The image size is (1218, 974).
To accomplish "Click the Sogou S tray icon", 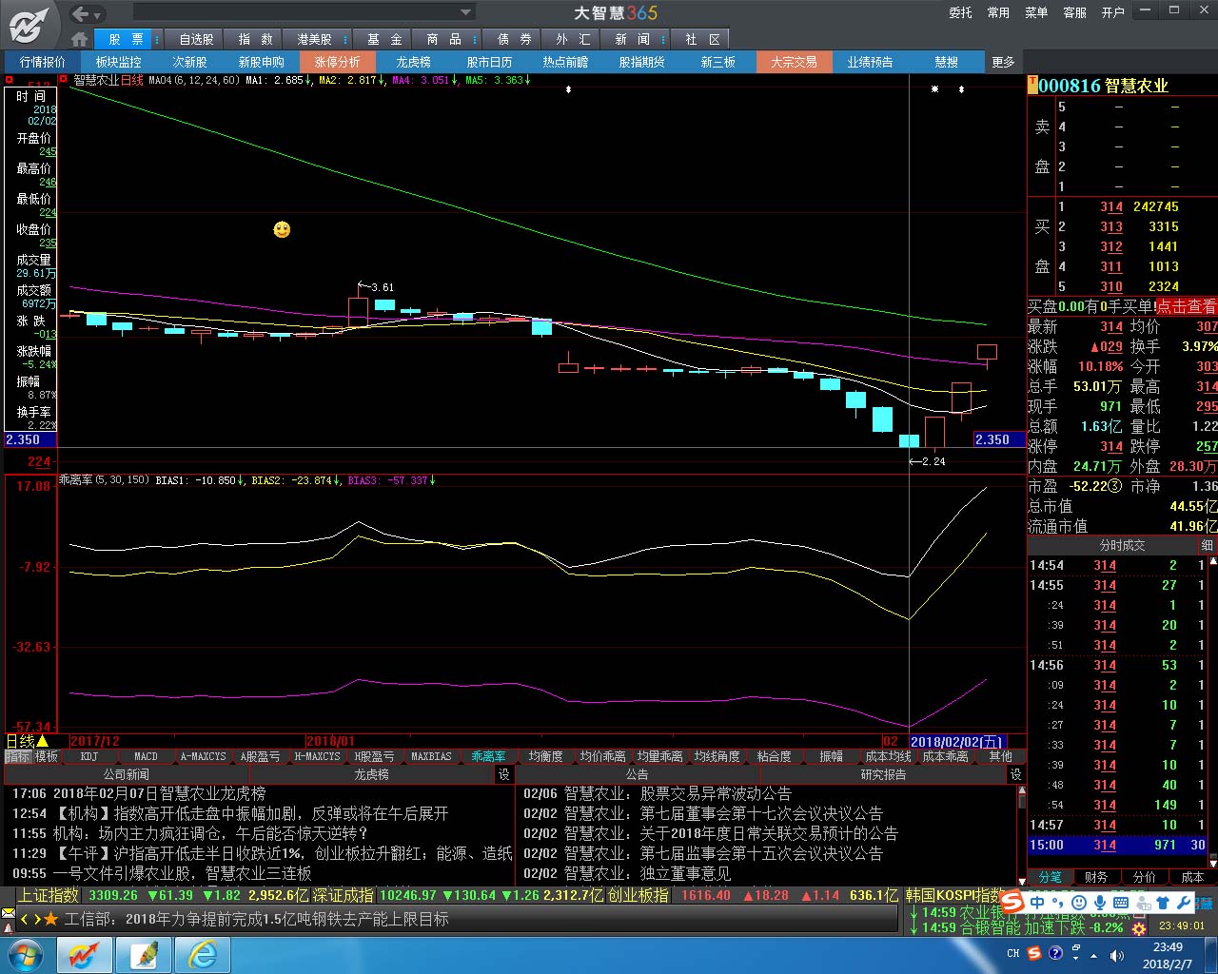I will [1034, 953].
